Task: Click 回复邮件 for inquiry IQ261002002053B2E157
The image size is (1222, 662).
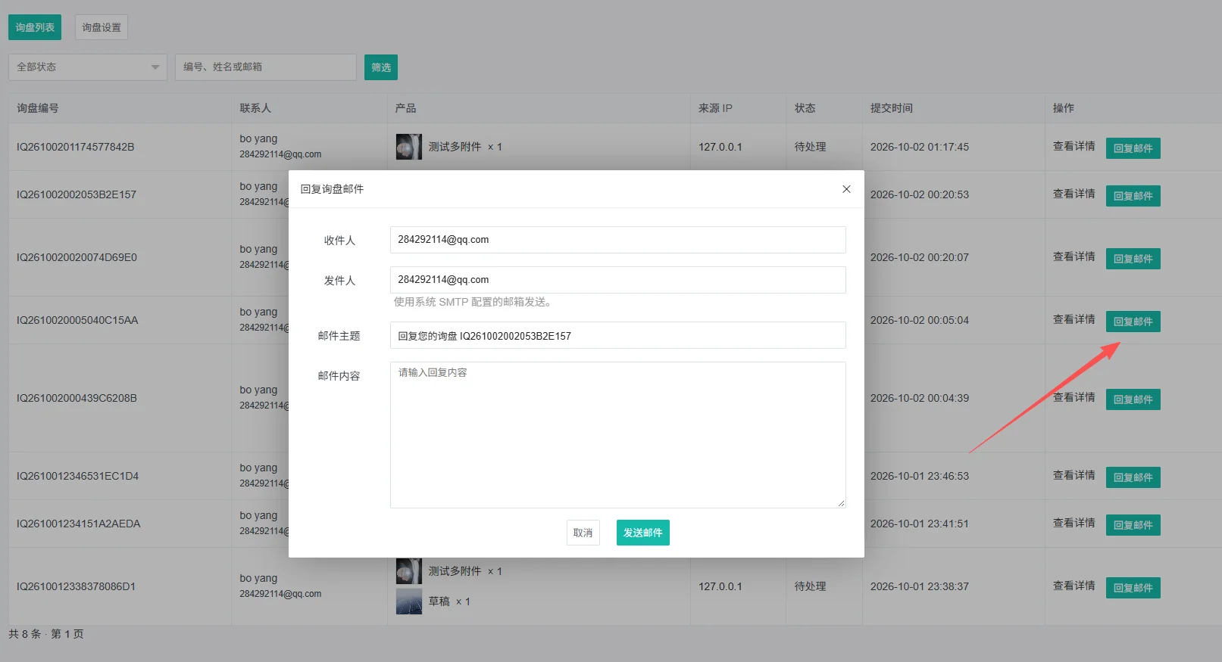Action: 1133,196
